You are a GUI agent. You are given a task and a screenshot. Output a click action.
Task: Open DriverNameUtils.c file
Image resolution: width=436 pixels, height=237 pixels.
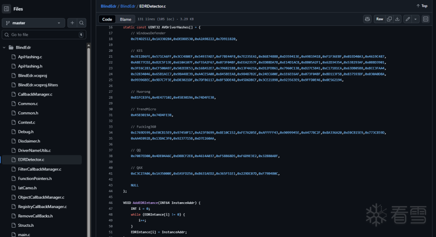34,150
